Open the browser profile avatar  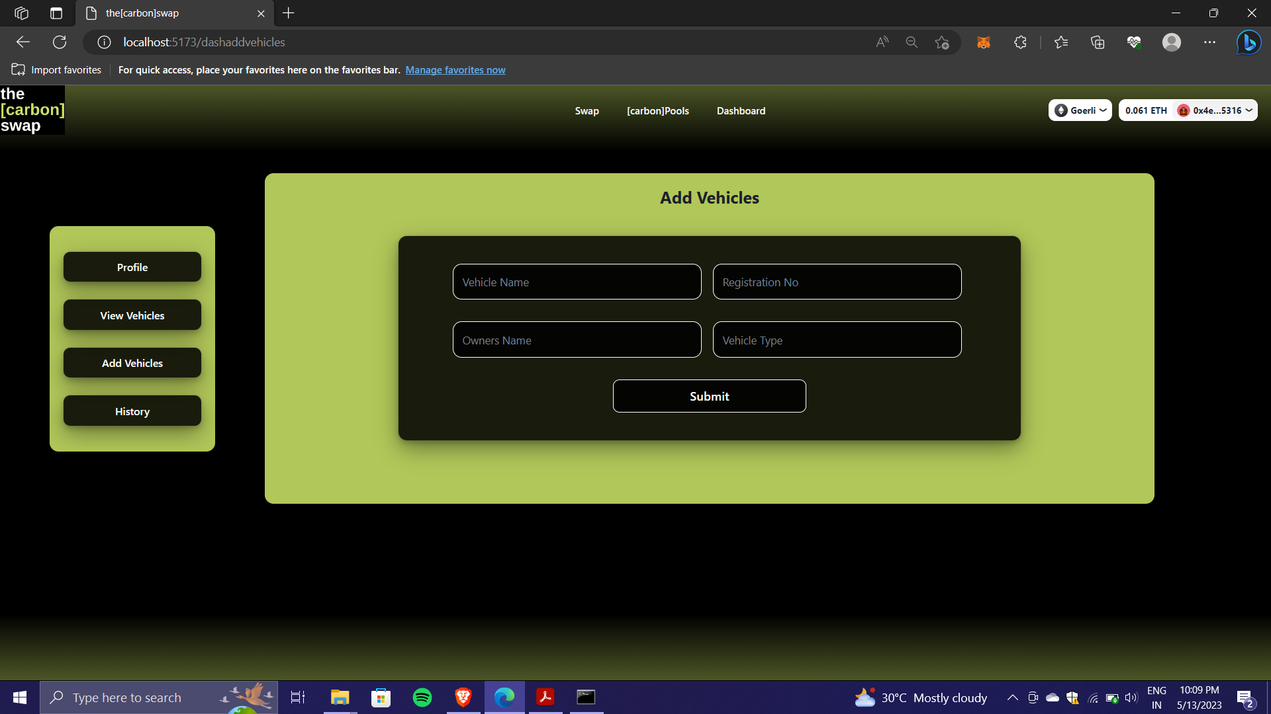[x=1172, y=42]
